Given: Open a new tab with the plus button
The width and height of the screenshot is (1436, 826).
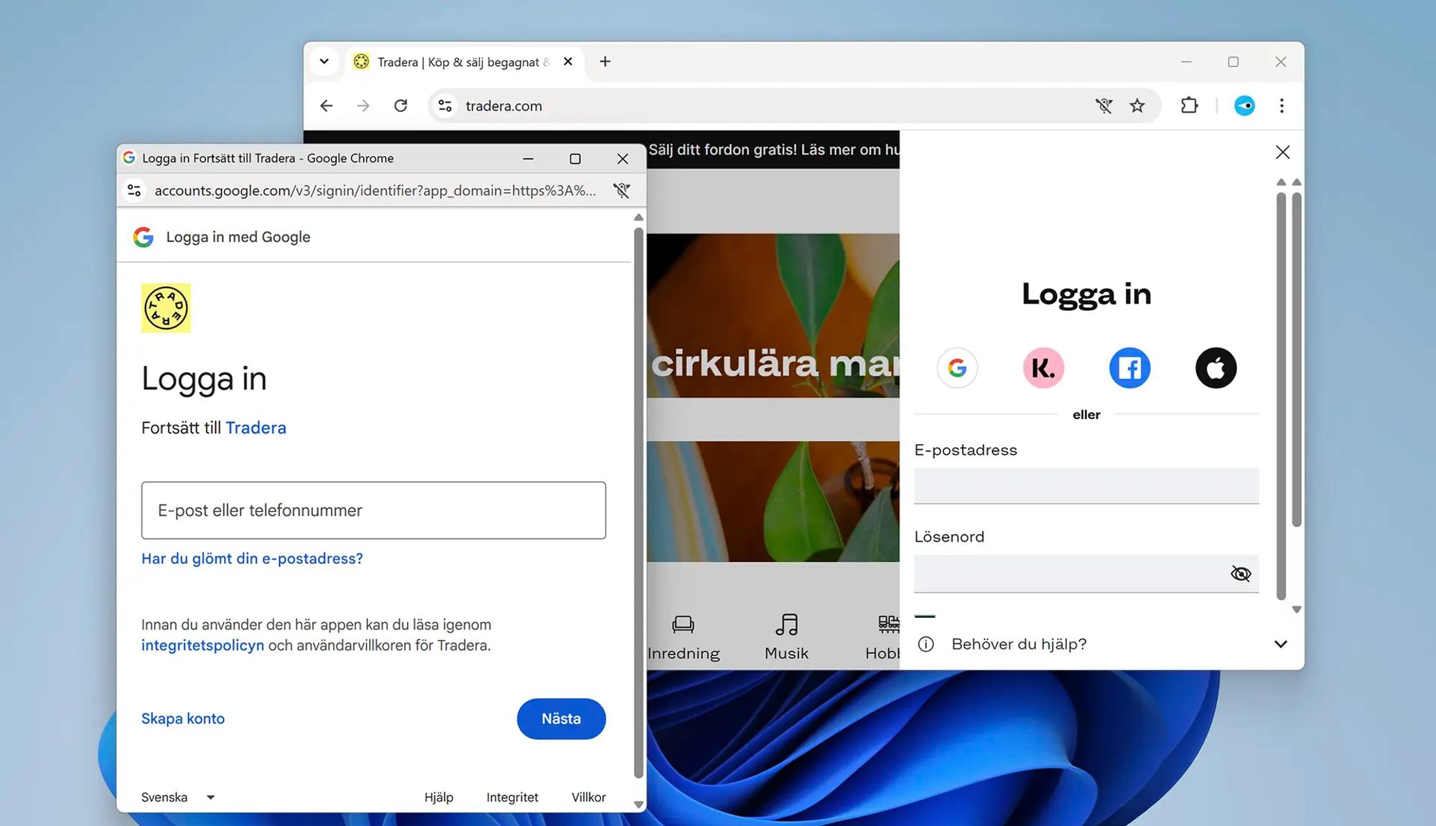Looking at the screenshot, I should (605, 62).
